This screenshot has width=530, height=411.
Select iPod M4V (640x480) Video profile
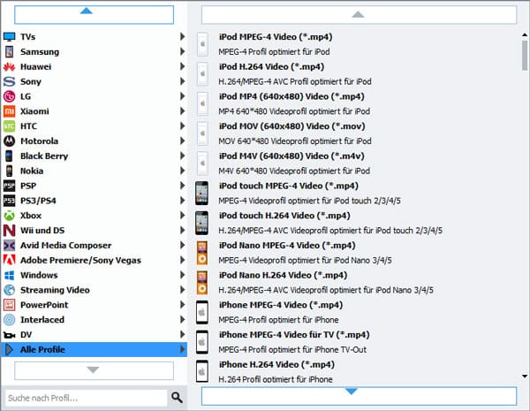click(357, 163)
